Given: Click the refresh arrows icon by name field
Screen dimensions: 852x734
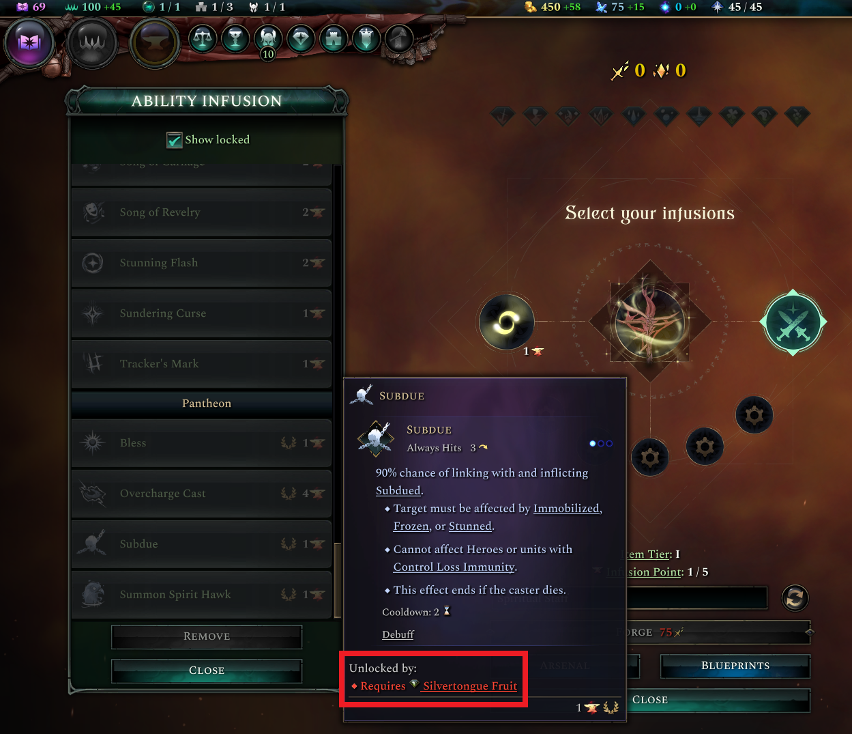Looking at the screenshot, I should tap(794, 598).
